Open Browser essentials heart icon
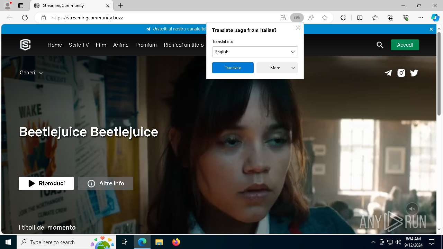This screenshot has height=249, width=443. (x=406, y=18)
